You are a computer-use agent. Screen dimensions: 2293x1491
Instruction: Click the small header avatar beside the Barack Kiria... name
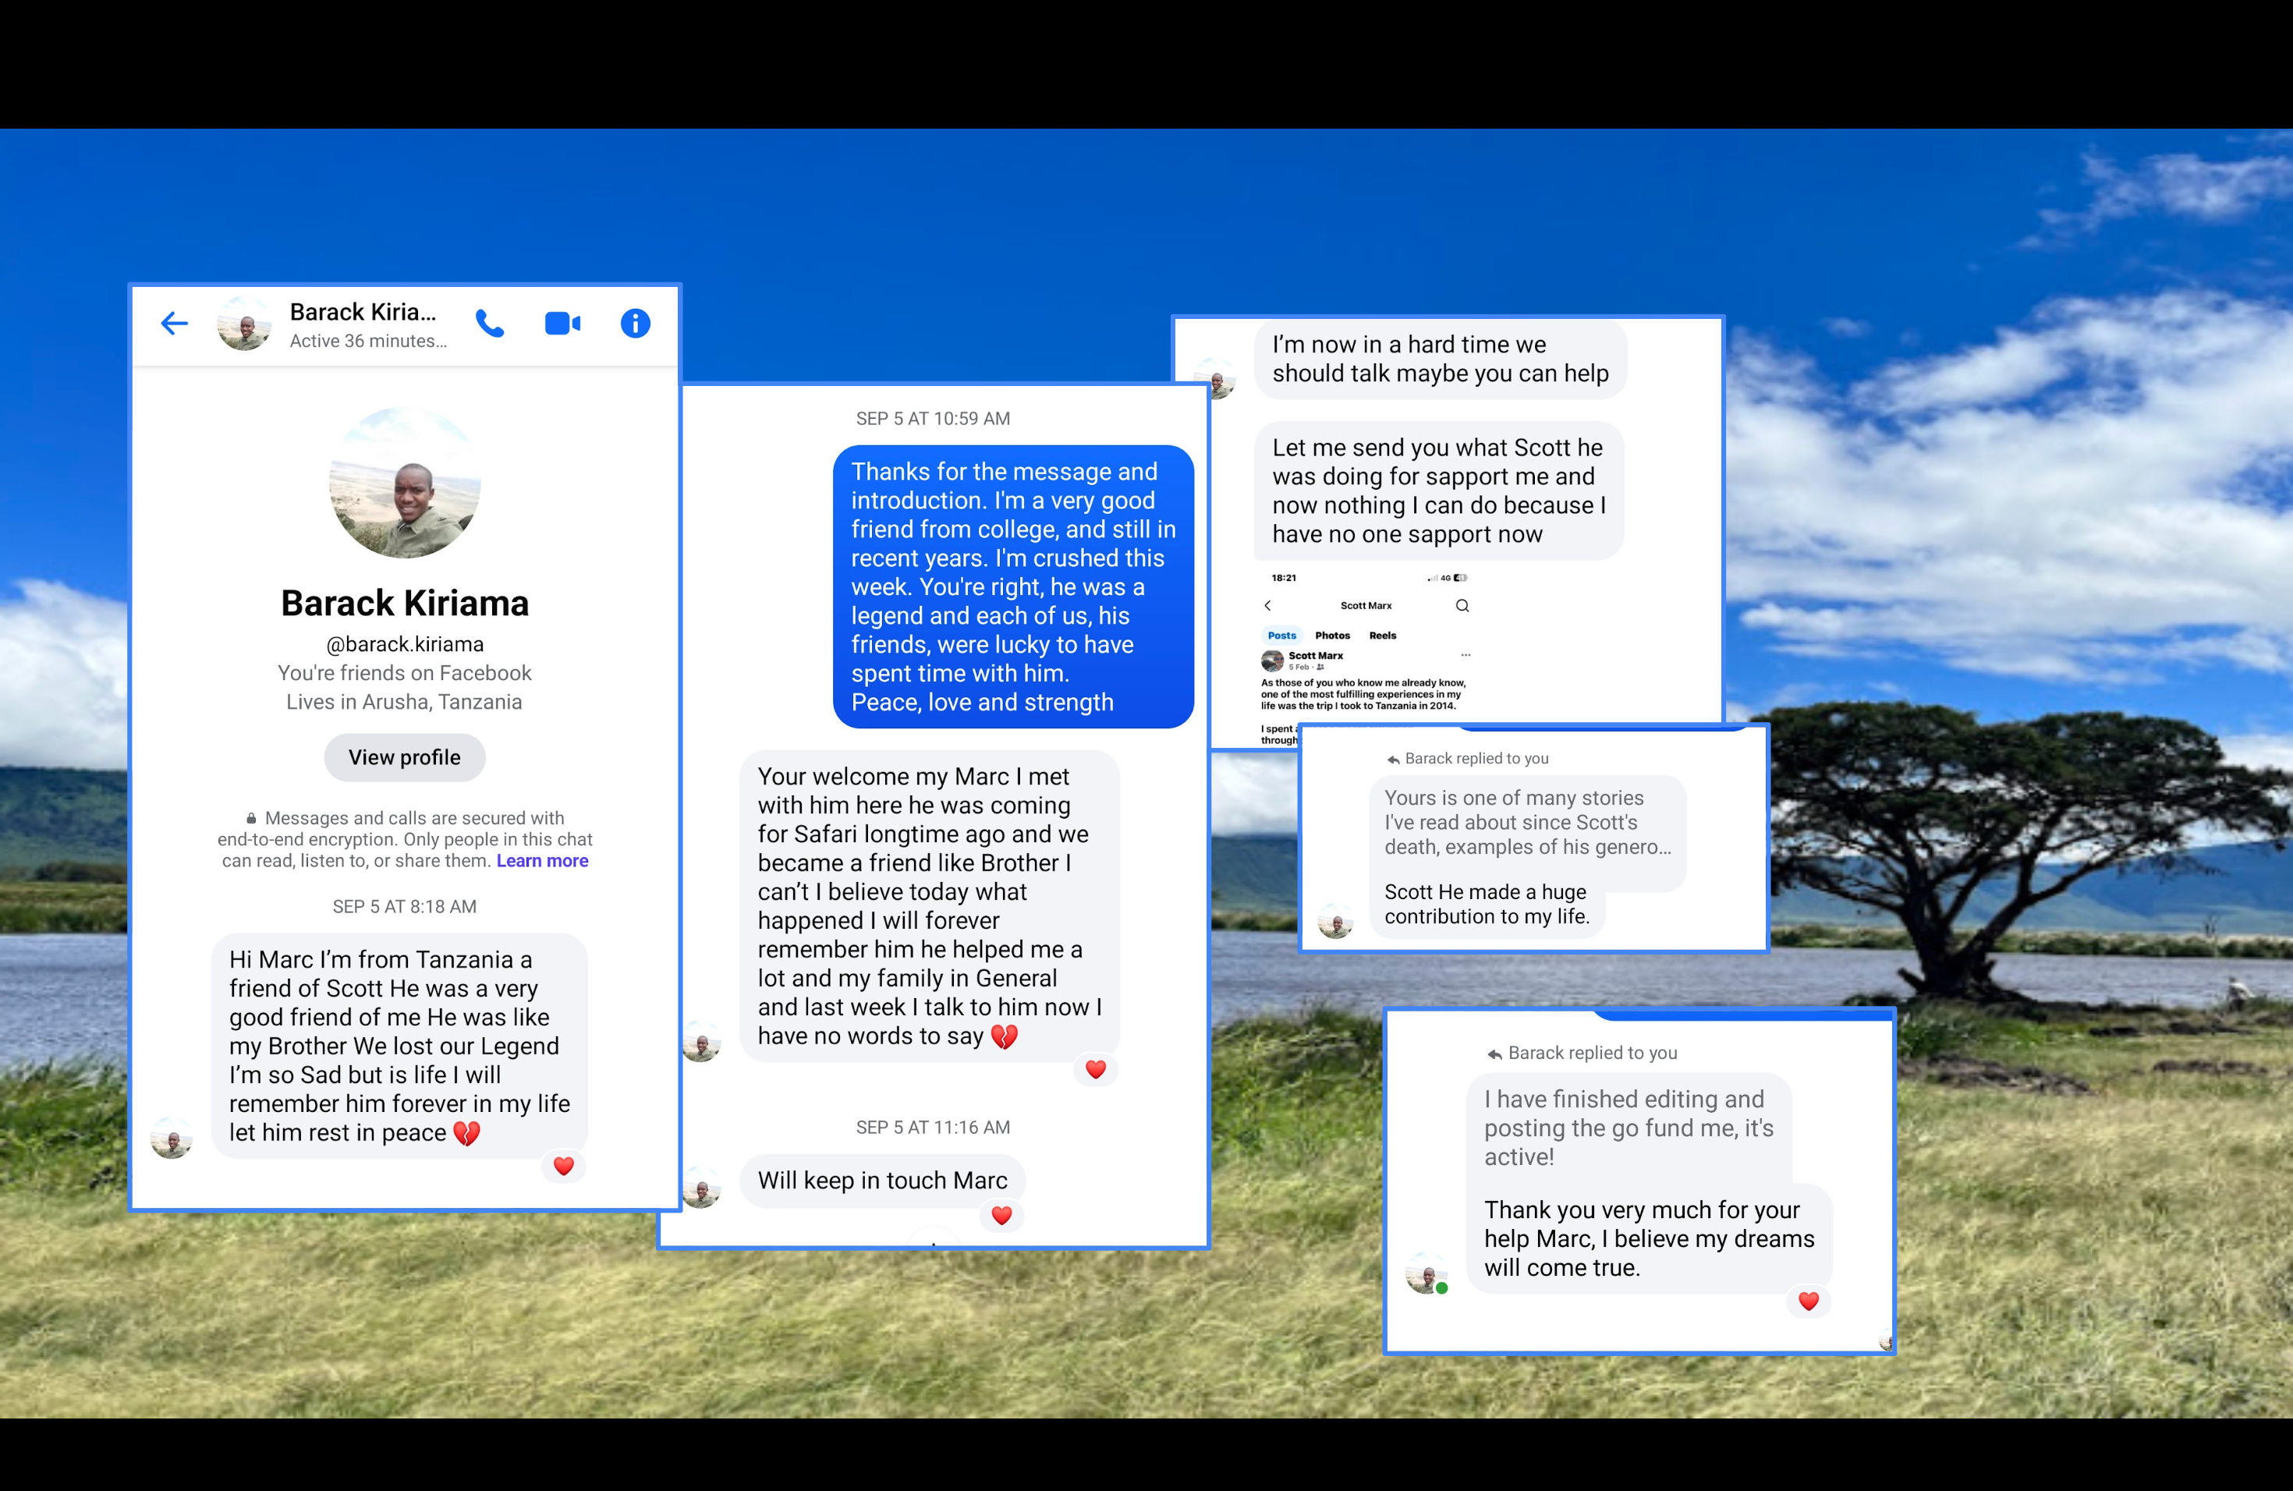(244, 324)
